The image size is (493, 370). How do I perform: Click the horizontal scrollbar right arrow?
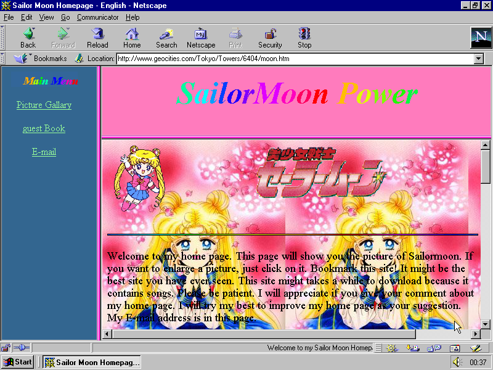click(475, 334)
